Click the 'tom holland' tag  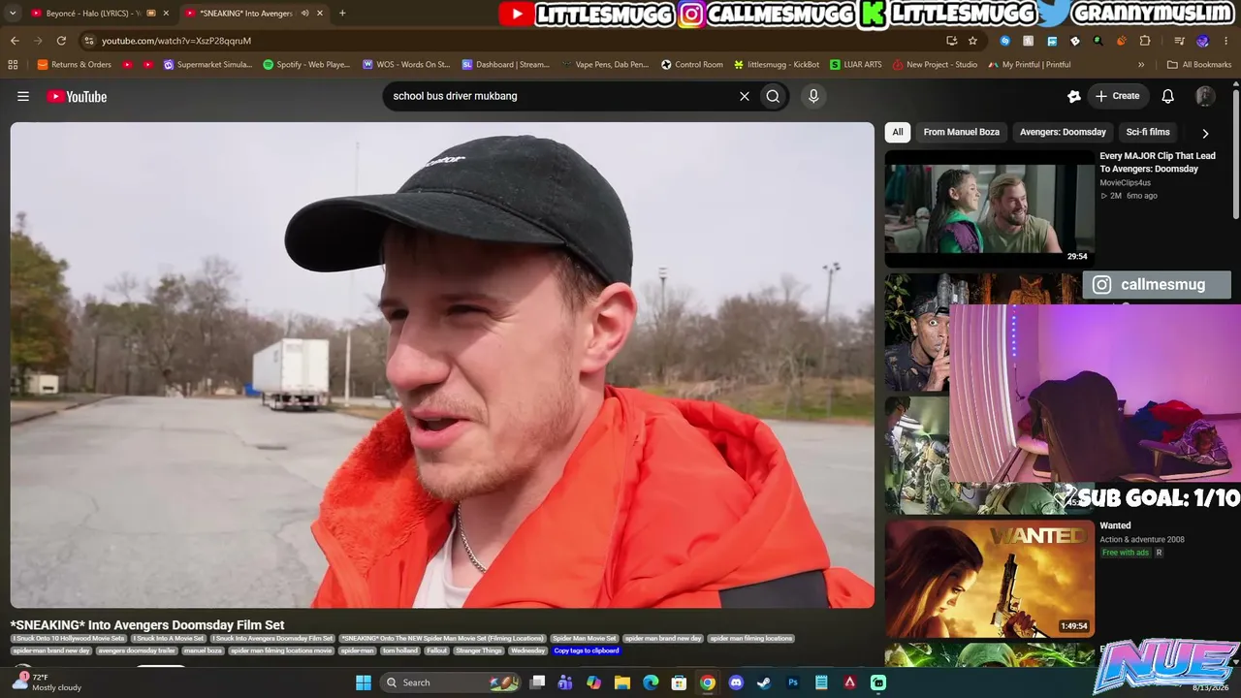[400, 650]
